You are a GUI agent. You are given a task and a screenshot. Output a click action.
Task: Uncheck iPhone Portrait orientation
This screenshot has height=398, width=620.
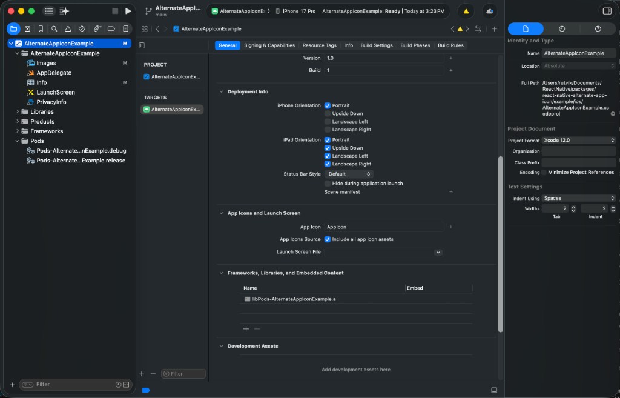click(x=328, y=105)
